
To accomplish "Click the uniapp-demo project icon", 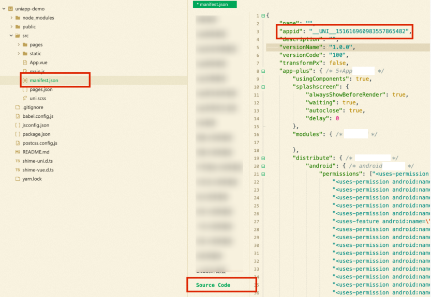I will point(11,9).
